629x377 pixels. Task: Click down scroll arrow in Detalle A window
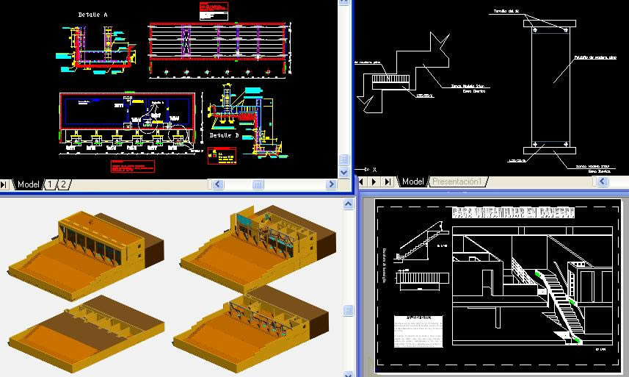[x=343, y=172]
